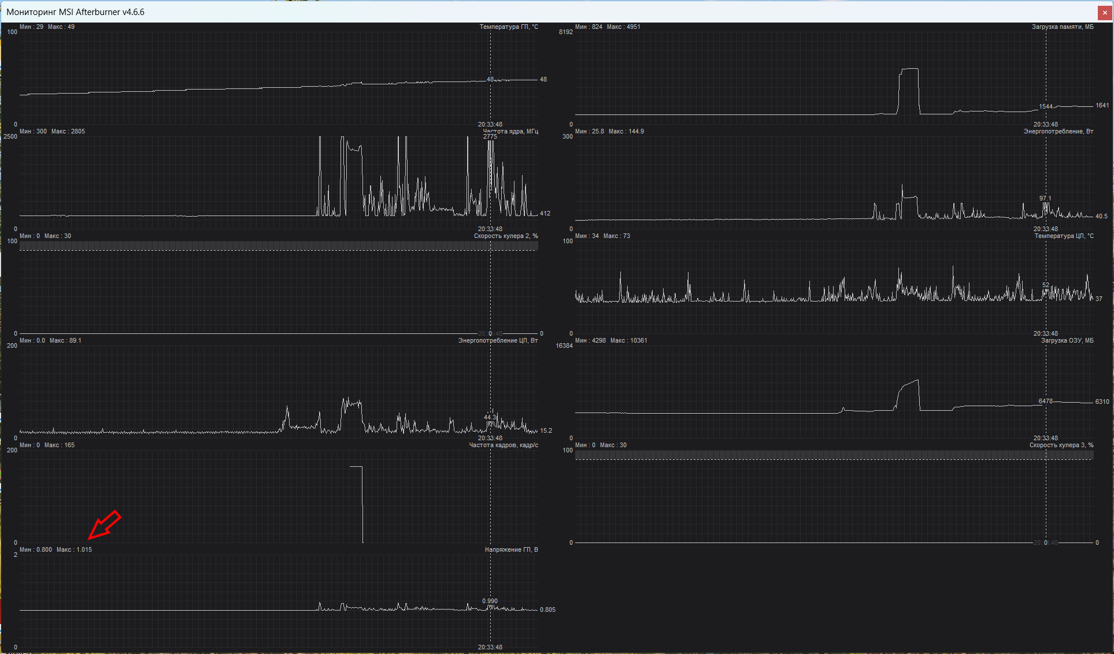Click the vertical spike in frame rate graph
This screenshot has width=1114, height=654.
[362, 503]
